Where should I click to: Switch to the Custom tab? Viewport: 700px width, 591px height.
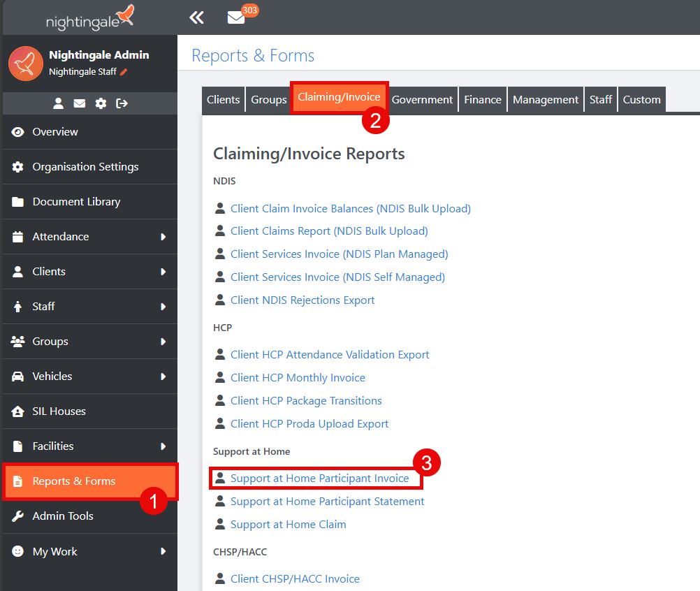[x=641, y=99]
